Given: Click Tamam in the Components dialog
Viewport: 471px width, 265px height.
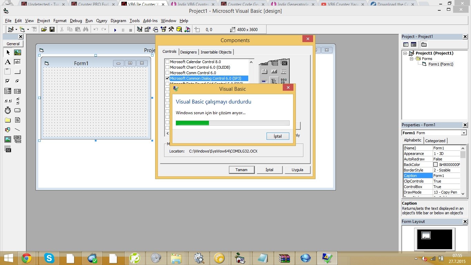Looking at the screenshot, I should [242, 170].
